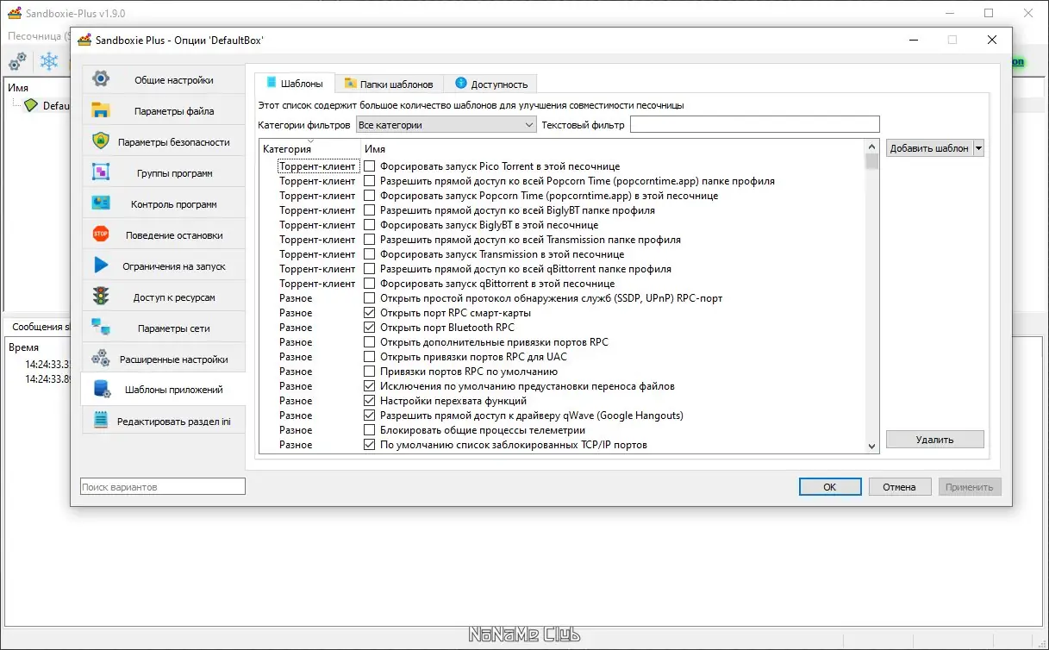Uncheck Открыть порт RPC смарт-карты
Screen dimensions: 1049x650
370,313
